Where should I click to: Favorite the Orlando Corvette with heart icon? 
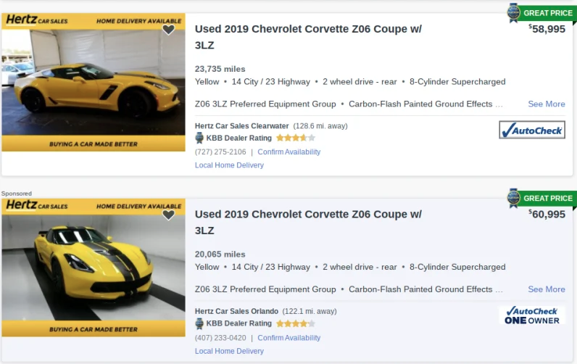[x=168, y=215]
